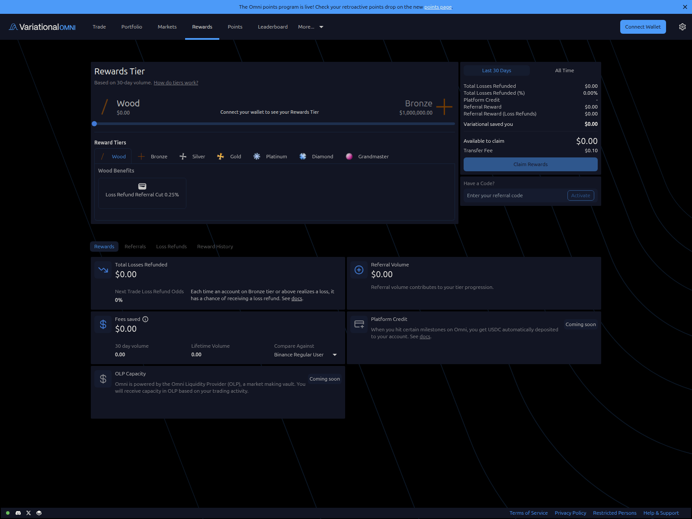Open the Leaderboard page
This screenshot has width=692, height=519.
tap(272, 27)
